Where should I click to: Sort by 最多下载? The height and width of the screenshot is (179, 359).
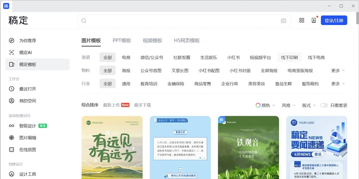[x=143, y=105]
